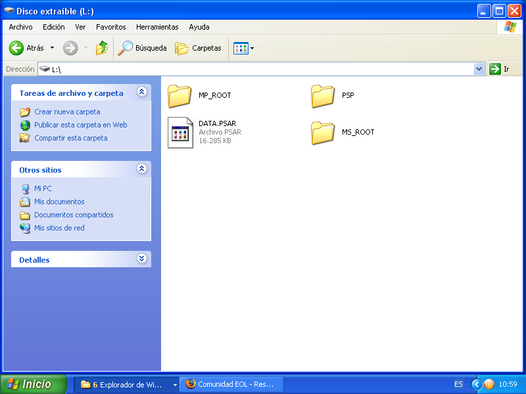
Task: Select the DATA.PSAR file
Action: coord(180,132)
